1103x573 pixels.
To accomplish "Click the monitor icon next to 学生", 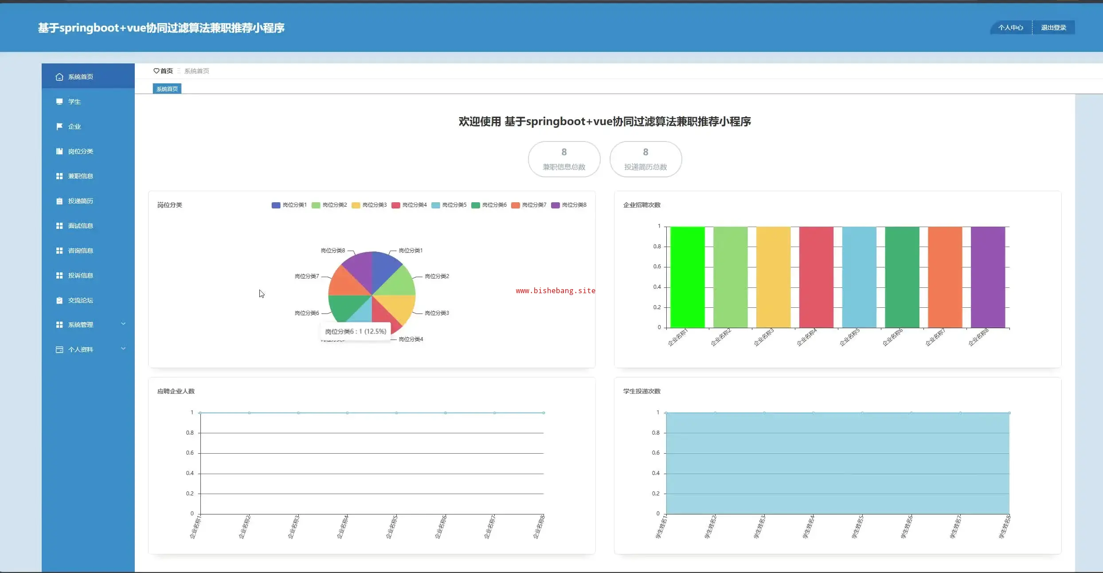I will (x=59, y=102).
